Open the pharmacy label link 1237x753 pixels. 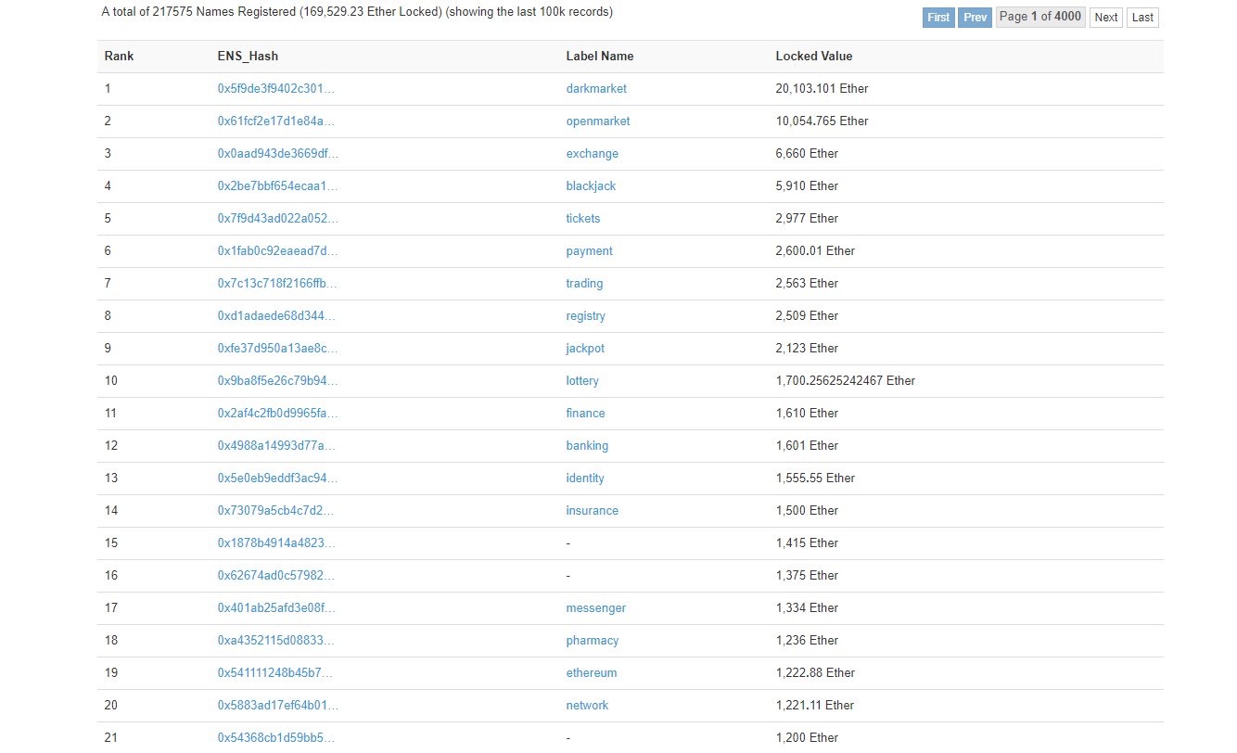tap(593, 641)
